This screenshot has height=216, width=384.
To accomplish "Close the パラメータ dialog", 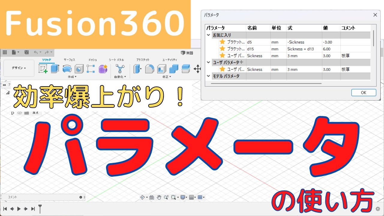I will click(x=375, y=15).
